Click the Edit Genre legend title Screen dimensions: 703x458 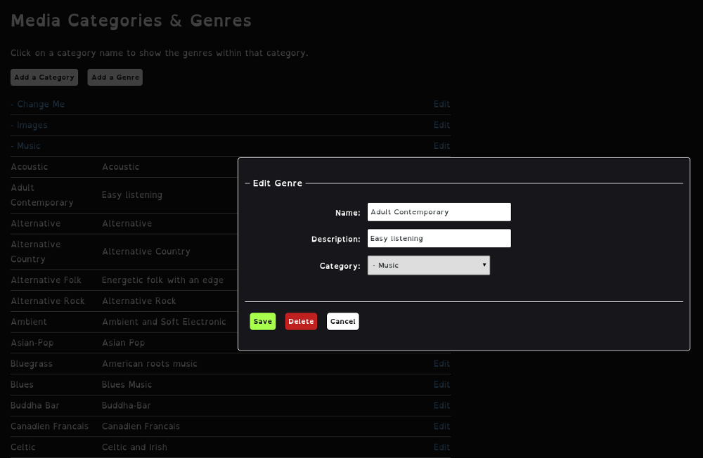point(278,183)
